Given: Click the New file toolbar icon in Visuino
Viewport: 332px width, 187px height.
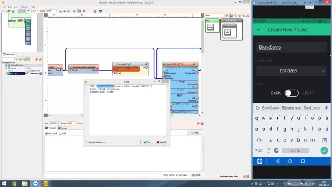Looking at the screenshot, I should click(3, 11).
